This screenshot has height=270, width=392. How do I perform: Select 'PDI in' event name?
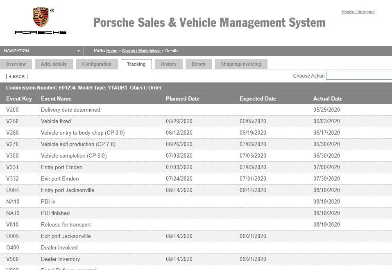click(x=48, y=202)
